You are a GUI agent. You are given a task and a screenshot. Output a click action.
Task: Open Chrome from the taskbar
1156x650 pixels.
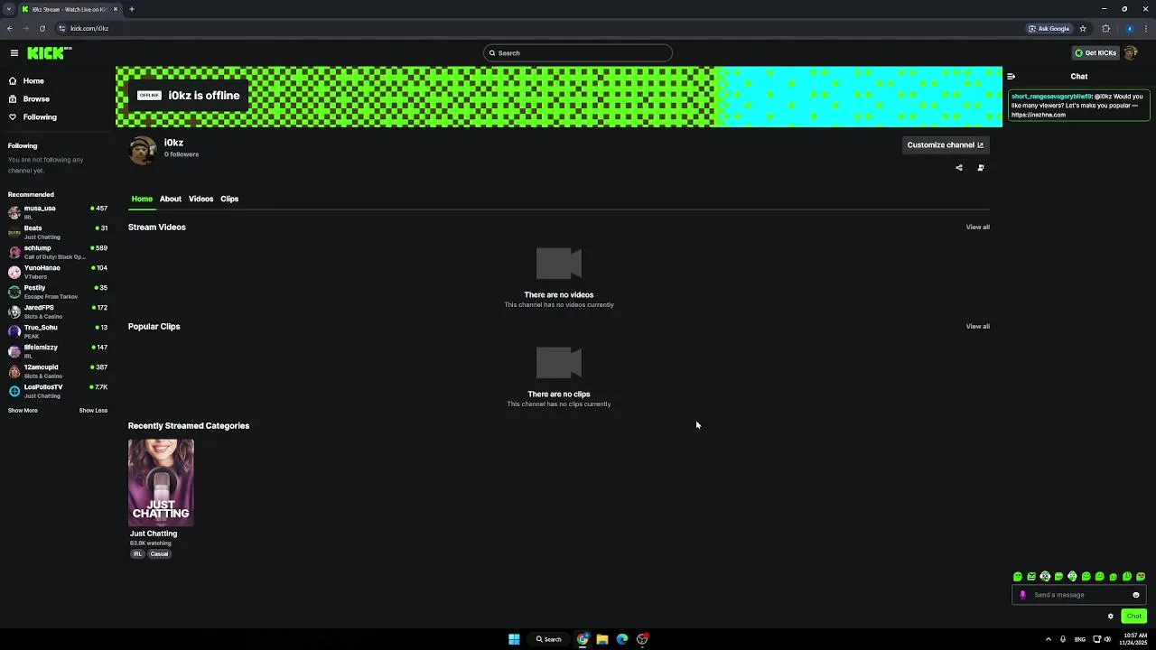coord(583,639)
